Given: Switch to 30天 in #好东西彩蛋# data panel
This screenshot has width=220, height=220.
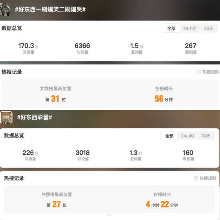Looking at the screenshot, I should [206, 136].
